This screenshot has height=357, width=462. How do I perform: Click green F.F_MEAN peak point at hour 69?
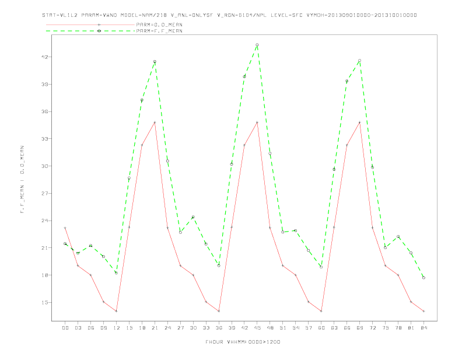359,61
